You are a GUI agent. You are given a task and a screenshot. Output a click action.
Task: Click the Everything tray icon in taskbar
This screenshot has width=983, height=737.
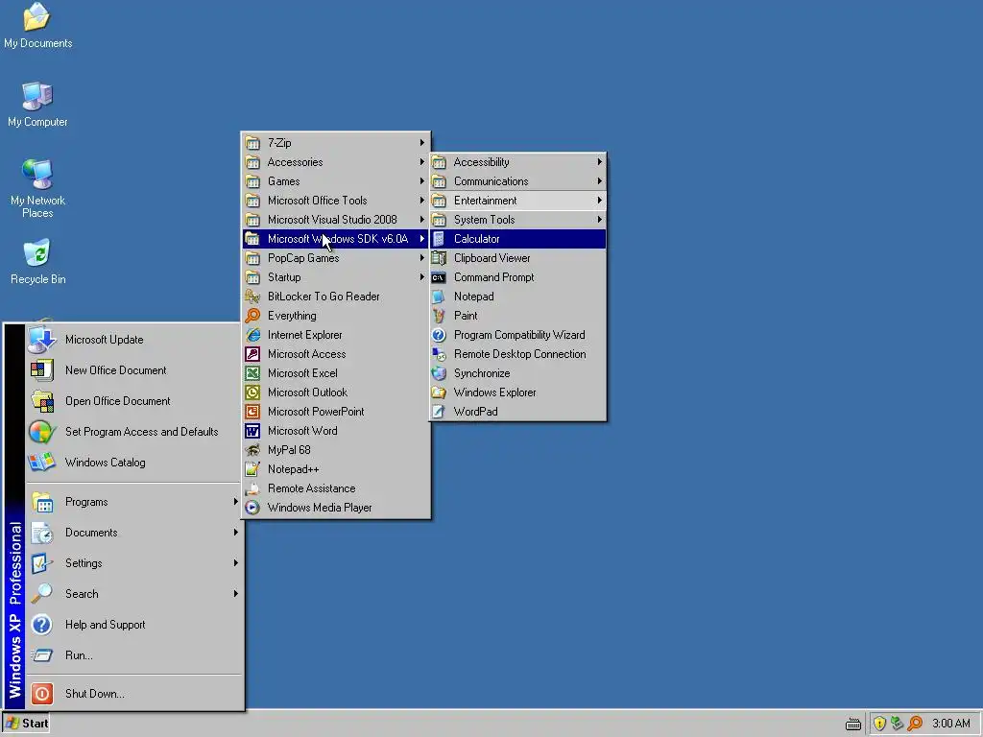[915, 724]
